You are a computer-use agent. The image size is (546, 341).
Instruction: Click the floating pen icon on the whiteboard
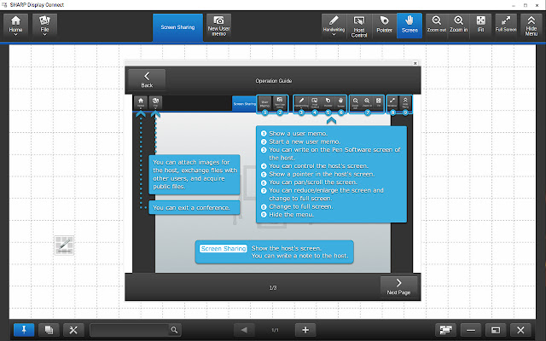pos(64,246)
